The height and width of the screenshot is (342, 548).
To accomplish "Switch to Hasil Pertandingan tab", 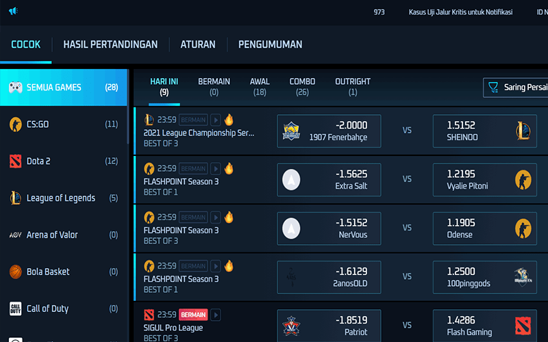I will [110, 44].
